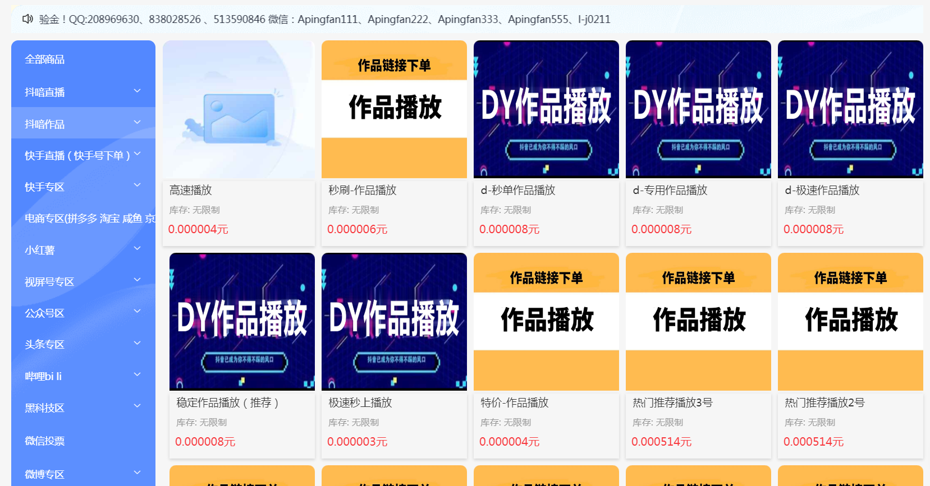The width and height of the screenshot is (930, 486).
Task: Expand the 快手专区 sidebar chevron
Action: pyautogui.click(x=137, y=185)
